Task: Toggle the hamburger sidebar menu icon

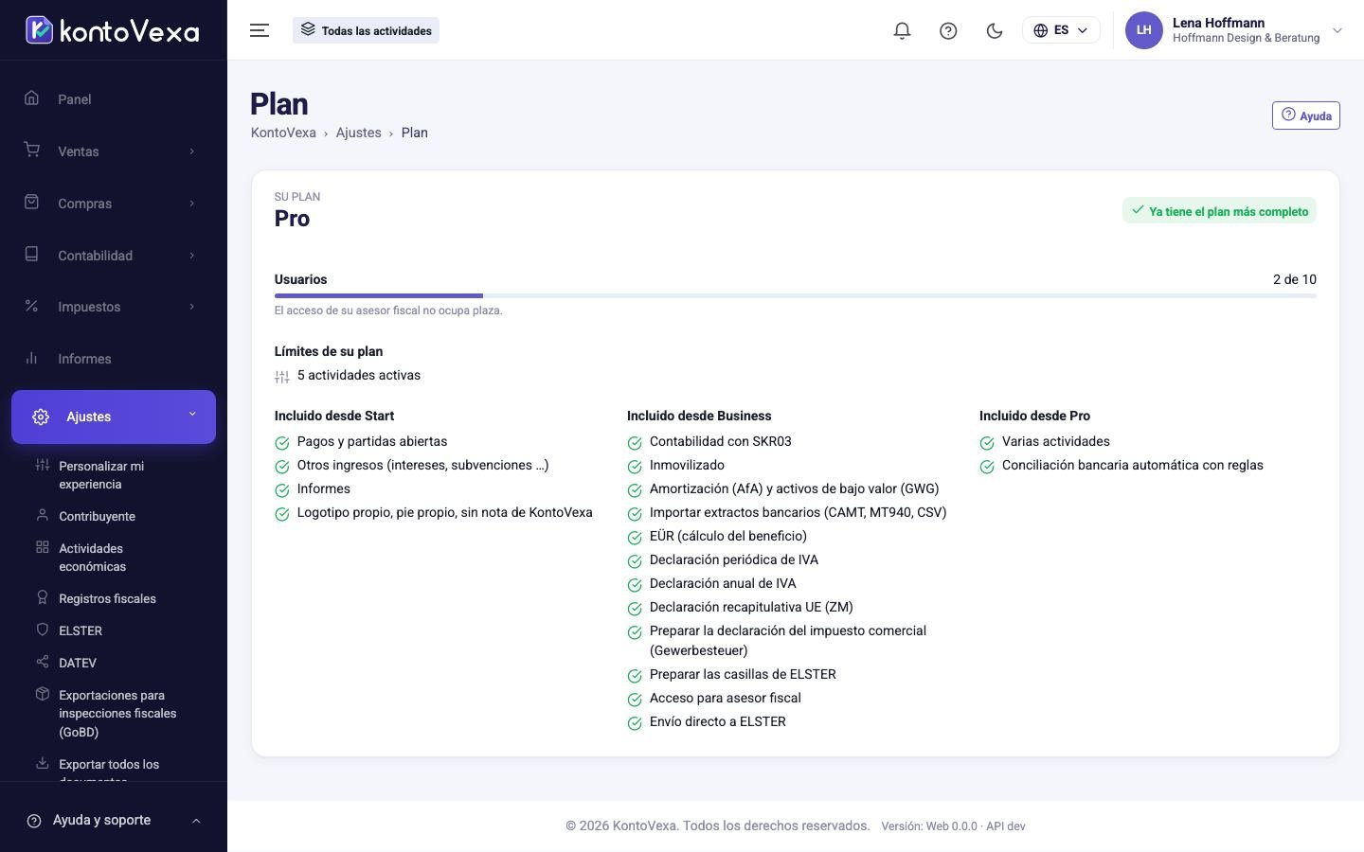Action: (260, 30)
